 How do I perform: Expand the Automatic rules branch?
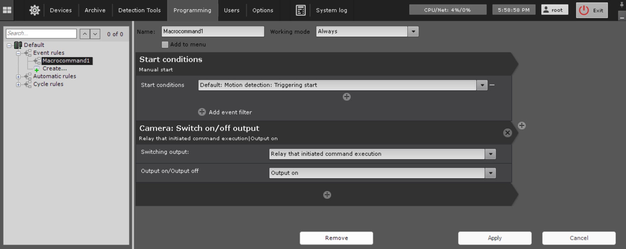point(18,77)
